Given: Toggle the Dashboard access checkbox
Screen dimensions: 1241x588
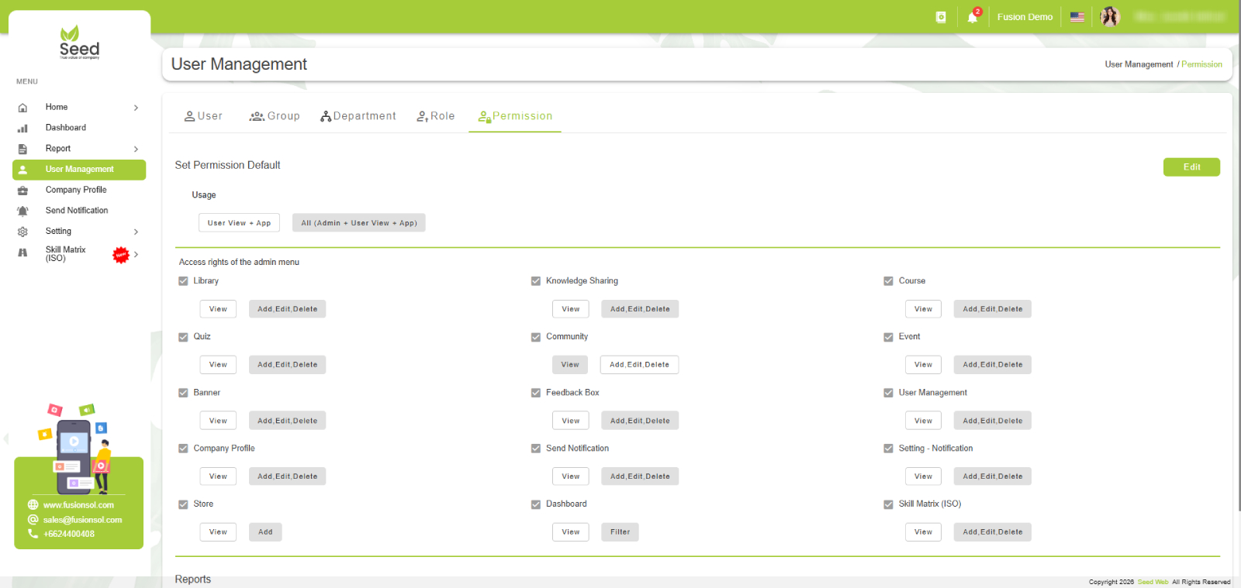Looking at the screenshot, I should point(536,504).
